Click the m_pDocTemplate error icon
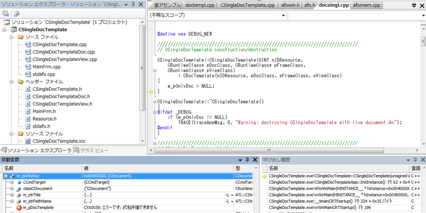The image size is (426, 213). 19,208
